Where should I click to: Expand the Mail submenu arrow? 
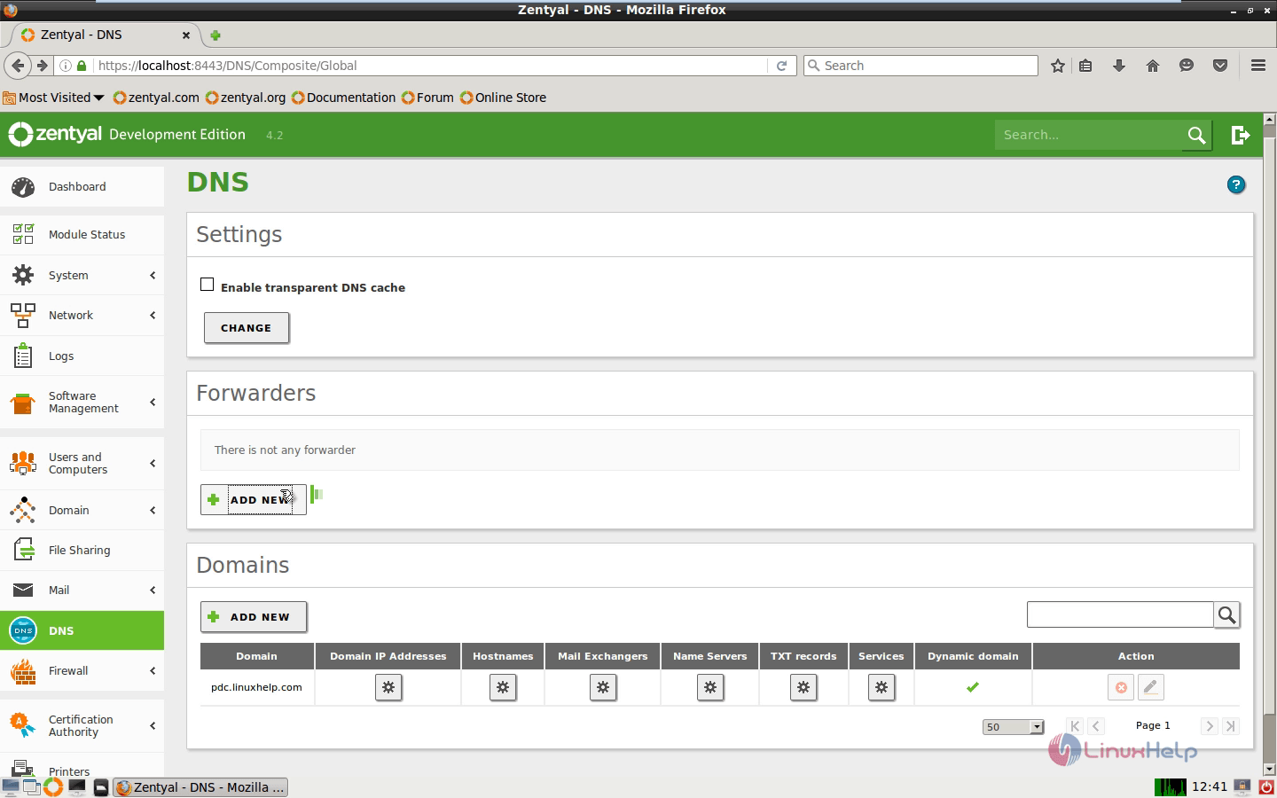click(153, 591)
